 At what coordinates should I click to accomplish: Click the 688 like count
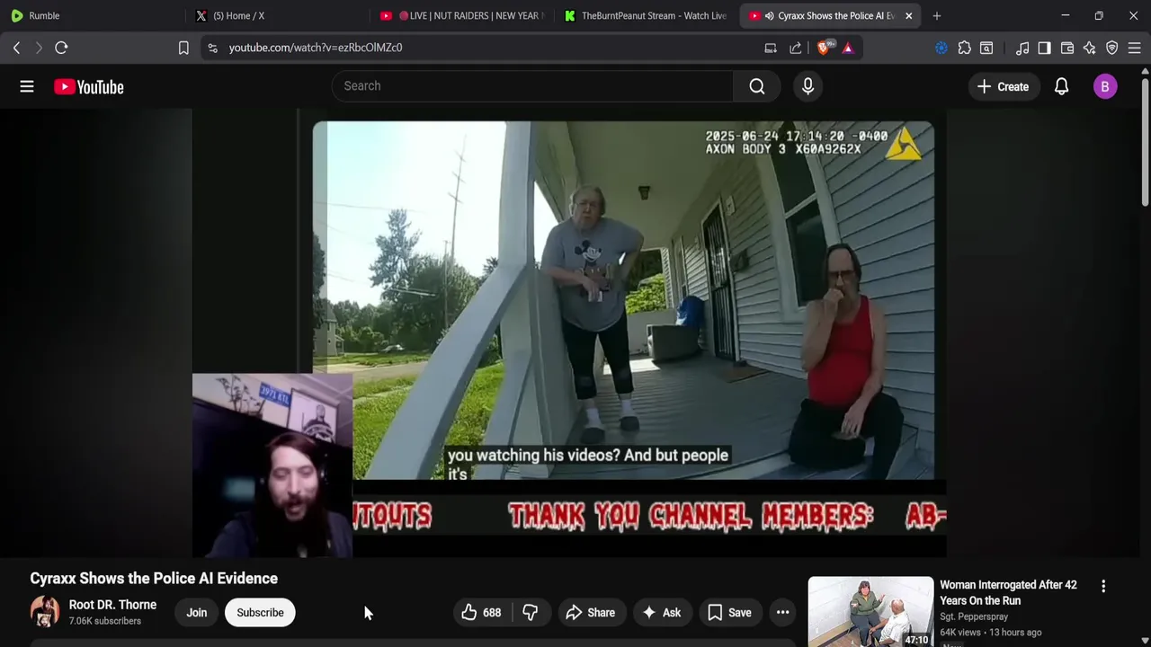click(492, 613)
